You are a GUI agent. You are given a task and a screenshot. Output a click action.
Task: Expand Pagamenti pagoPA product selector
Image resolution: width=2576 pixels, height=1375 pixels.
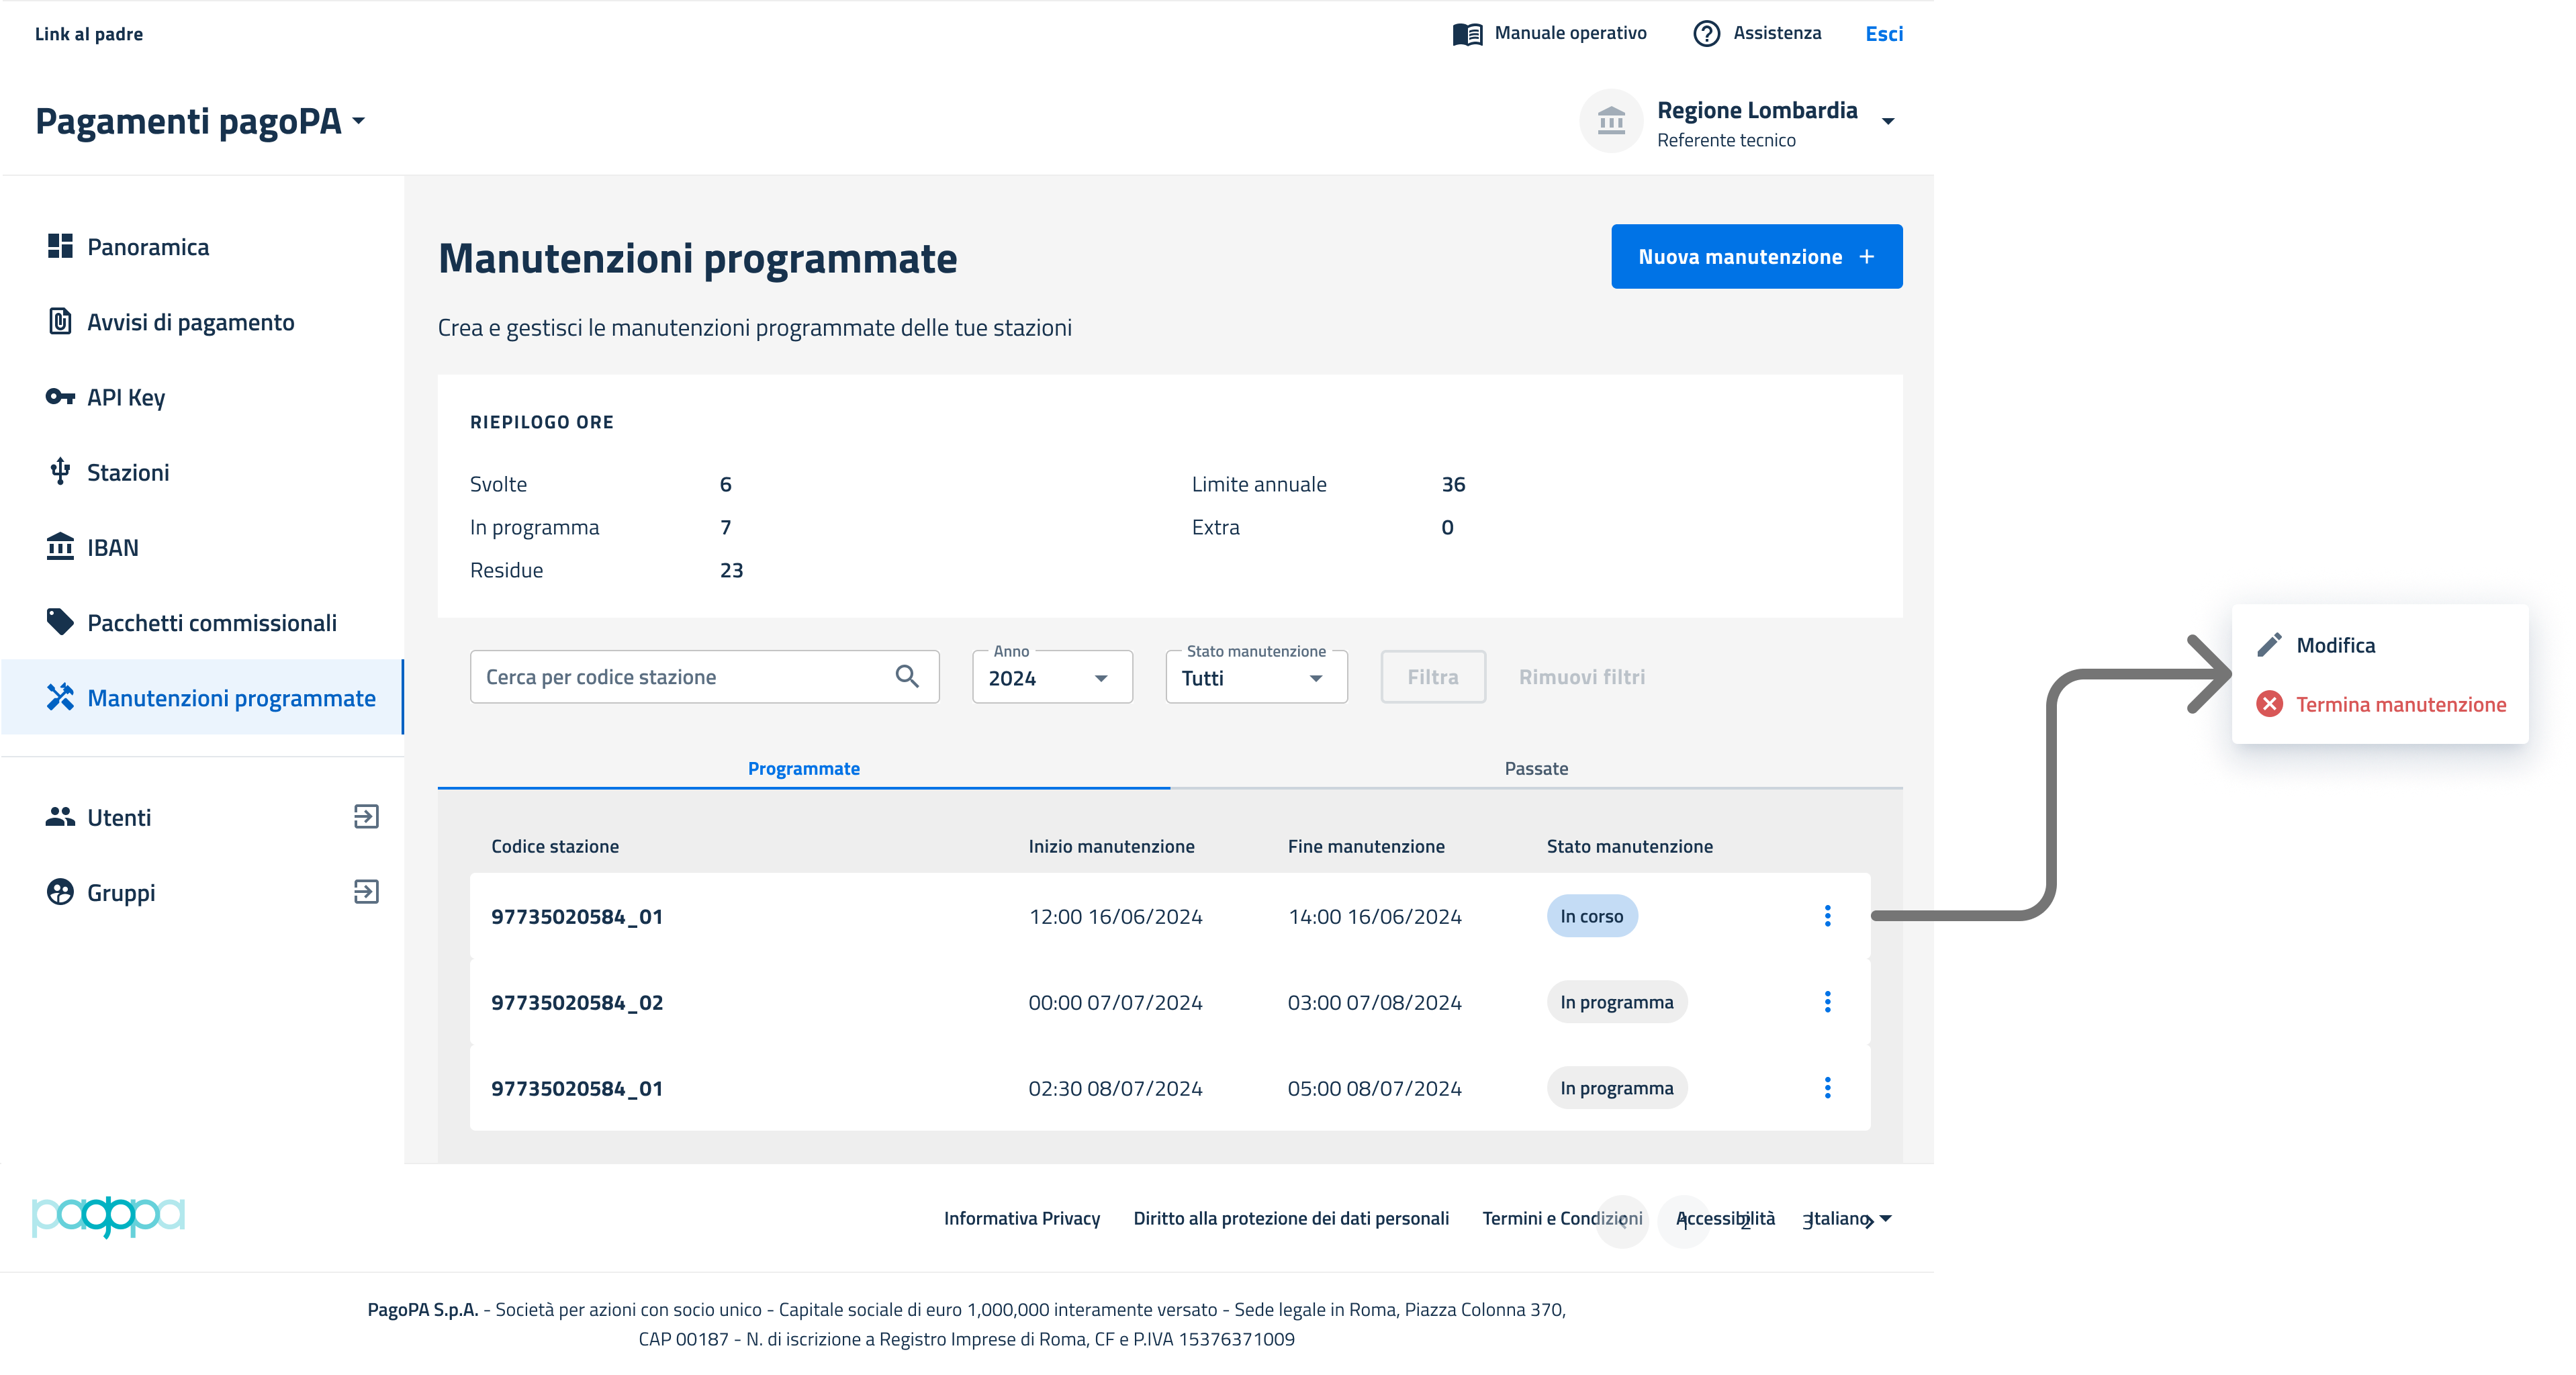(200, 122)
